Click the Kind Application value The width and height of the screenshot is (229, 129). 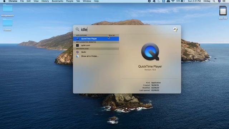(156, 83)
